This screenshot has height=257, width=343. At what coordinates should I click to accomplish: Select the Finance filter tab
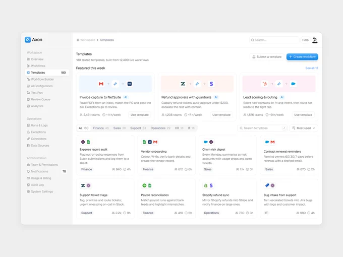point(101,128)
